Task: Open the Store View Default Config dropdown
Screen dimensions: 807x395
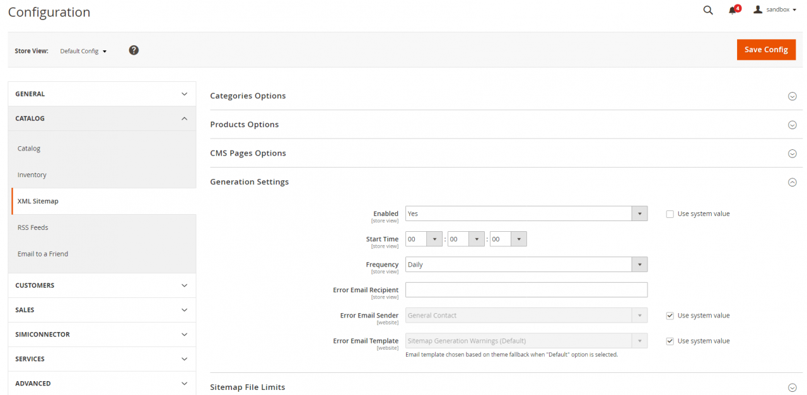Action: pyautogui.click(x=83, y=51)
